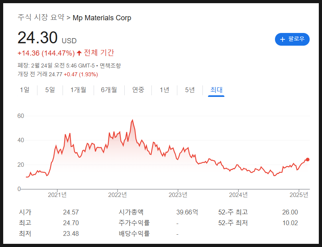
Task: Click the 시가 value 24.57
Action: (x=71, y=212)
